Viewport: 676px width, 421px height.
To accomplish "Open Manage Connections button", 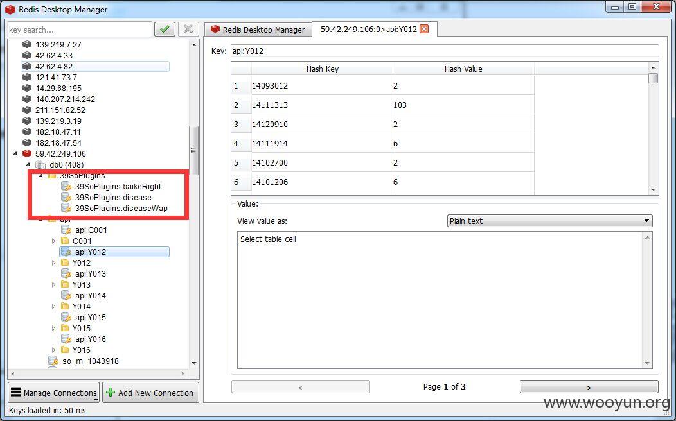I will pos(54,393).
